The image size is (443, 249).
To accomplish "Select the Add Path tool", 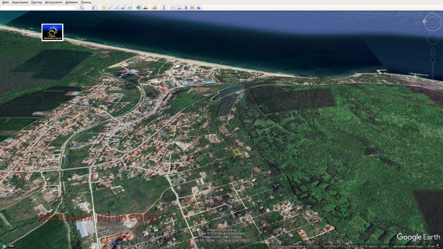I will tap(117, 8).
